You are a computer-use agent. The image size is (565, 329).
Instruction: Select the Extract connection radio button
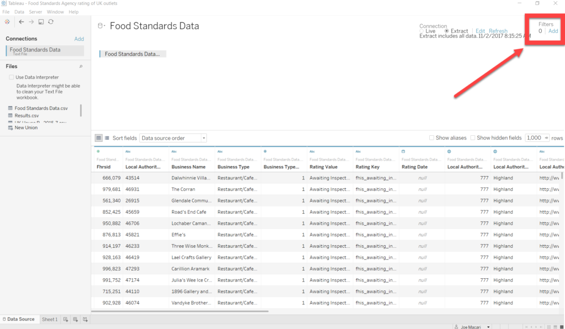[446, 31]
